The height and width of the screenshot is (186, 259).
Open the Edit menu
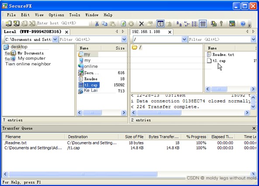(25, 15)
